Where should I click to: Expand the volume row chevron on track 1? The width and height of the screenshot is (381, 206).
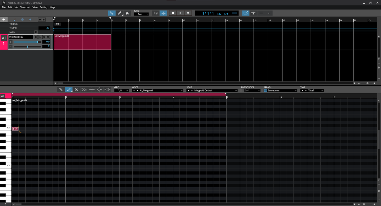[x=11, y=42]
